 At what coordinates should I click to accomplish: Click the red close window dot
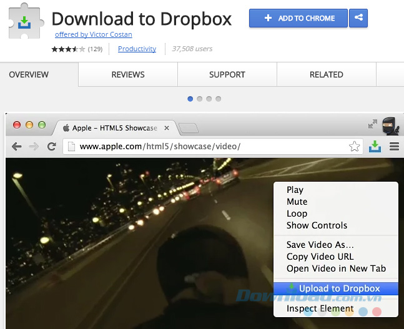coord(17,125)
